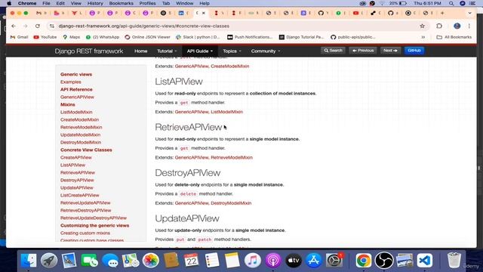Open Creating custom mixins sidebar link
This screenshot has height=272, width=483.
(85, 233)
